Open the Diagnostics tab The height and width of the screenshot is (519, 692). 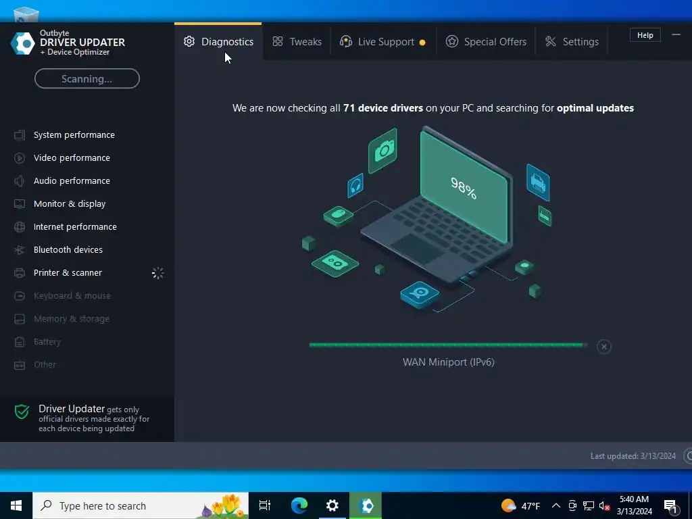point(218,41)
